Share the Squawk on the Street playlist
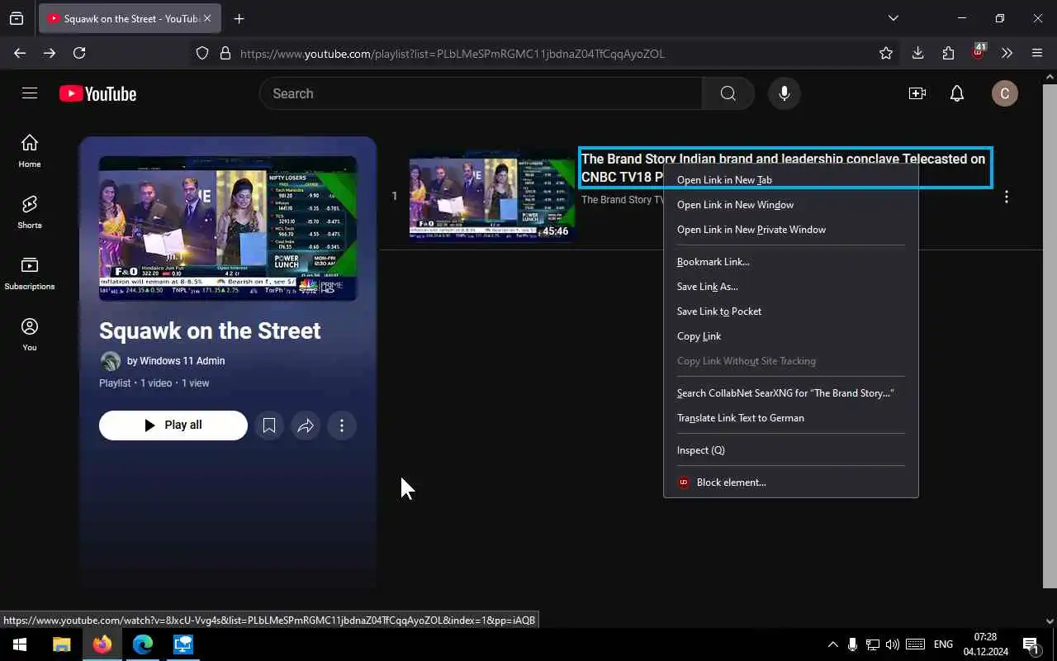1057x661 pixels. point(306,426)
